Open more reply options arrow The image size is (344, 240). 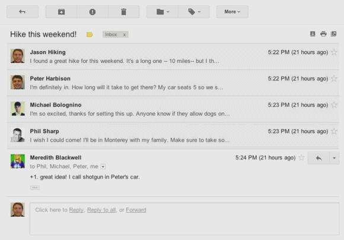tap(334, 158)
